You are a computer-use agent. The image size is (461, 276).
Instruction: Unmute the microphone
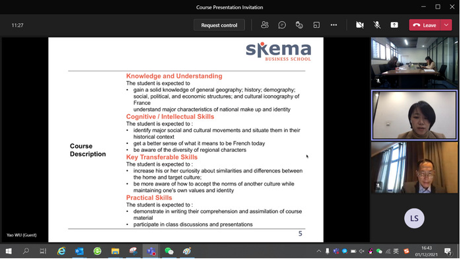pos(377,25)
